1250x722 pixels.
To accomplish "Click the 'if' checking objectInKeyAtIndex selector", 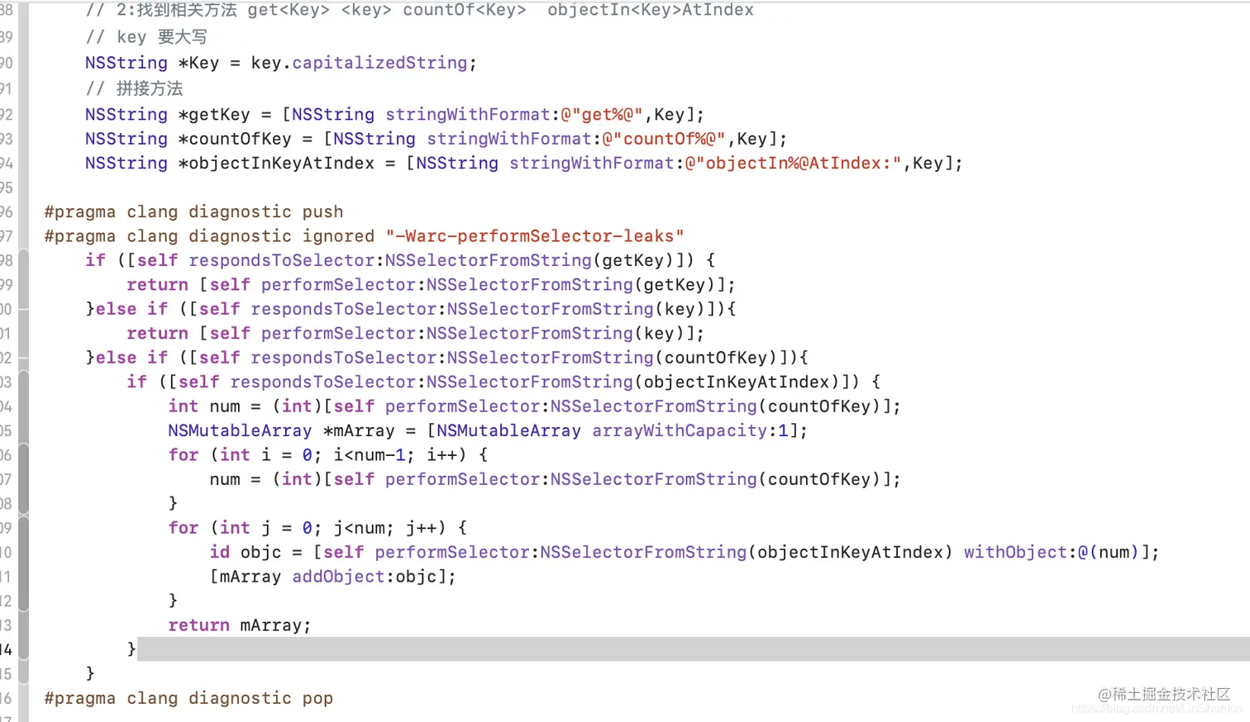I will (x=136, y=382).
